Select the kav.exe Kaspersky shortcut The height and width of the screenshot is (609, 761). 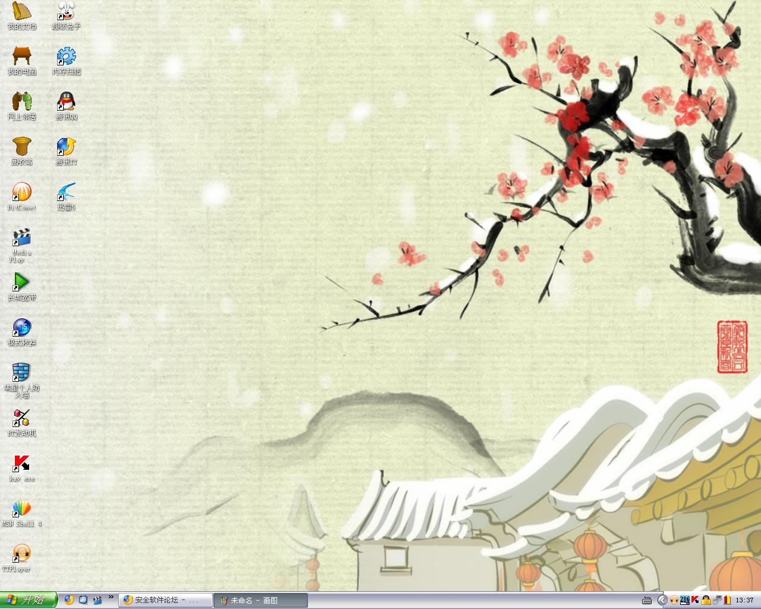[22, 467]
